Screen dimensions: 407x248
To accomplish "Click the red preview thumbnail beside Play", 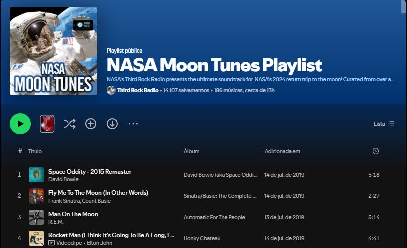I will 47,124.
